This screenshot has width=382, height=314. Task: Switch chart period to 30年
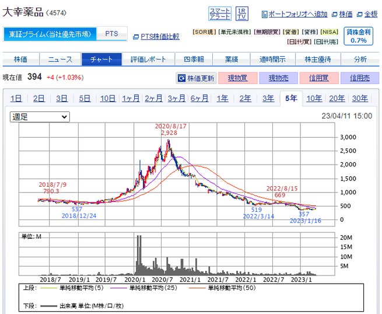pos(360,99)
